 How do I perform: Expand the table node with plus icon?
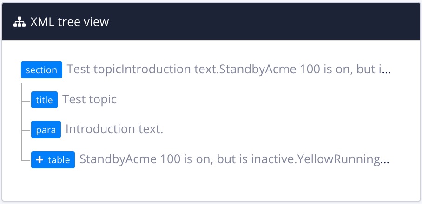pos(40,160)
